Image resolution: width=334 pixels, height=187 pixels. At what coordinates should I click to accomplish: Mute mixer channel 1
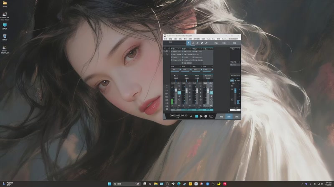click(179, 86)
